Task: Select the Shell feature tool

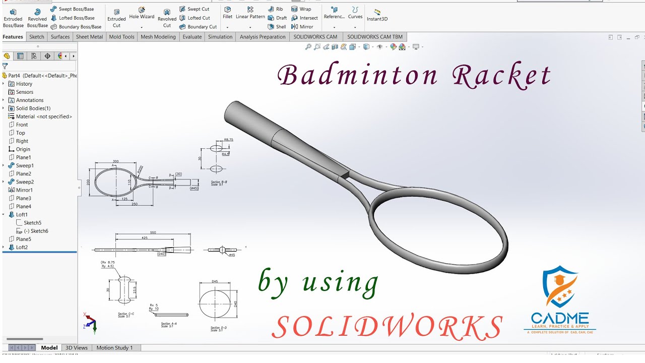Action: point(277,27)
